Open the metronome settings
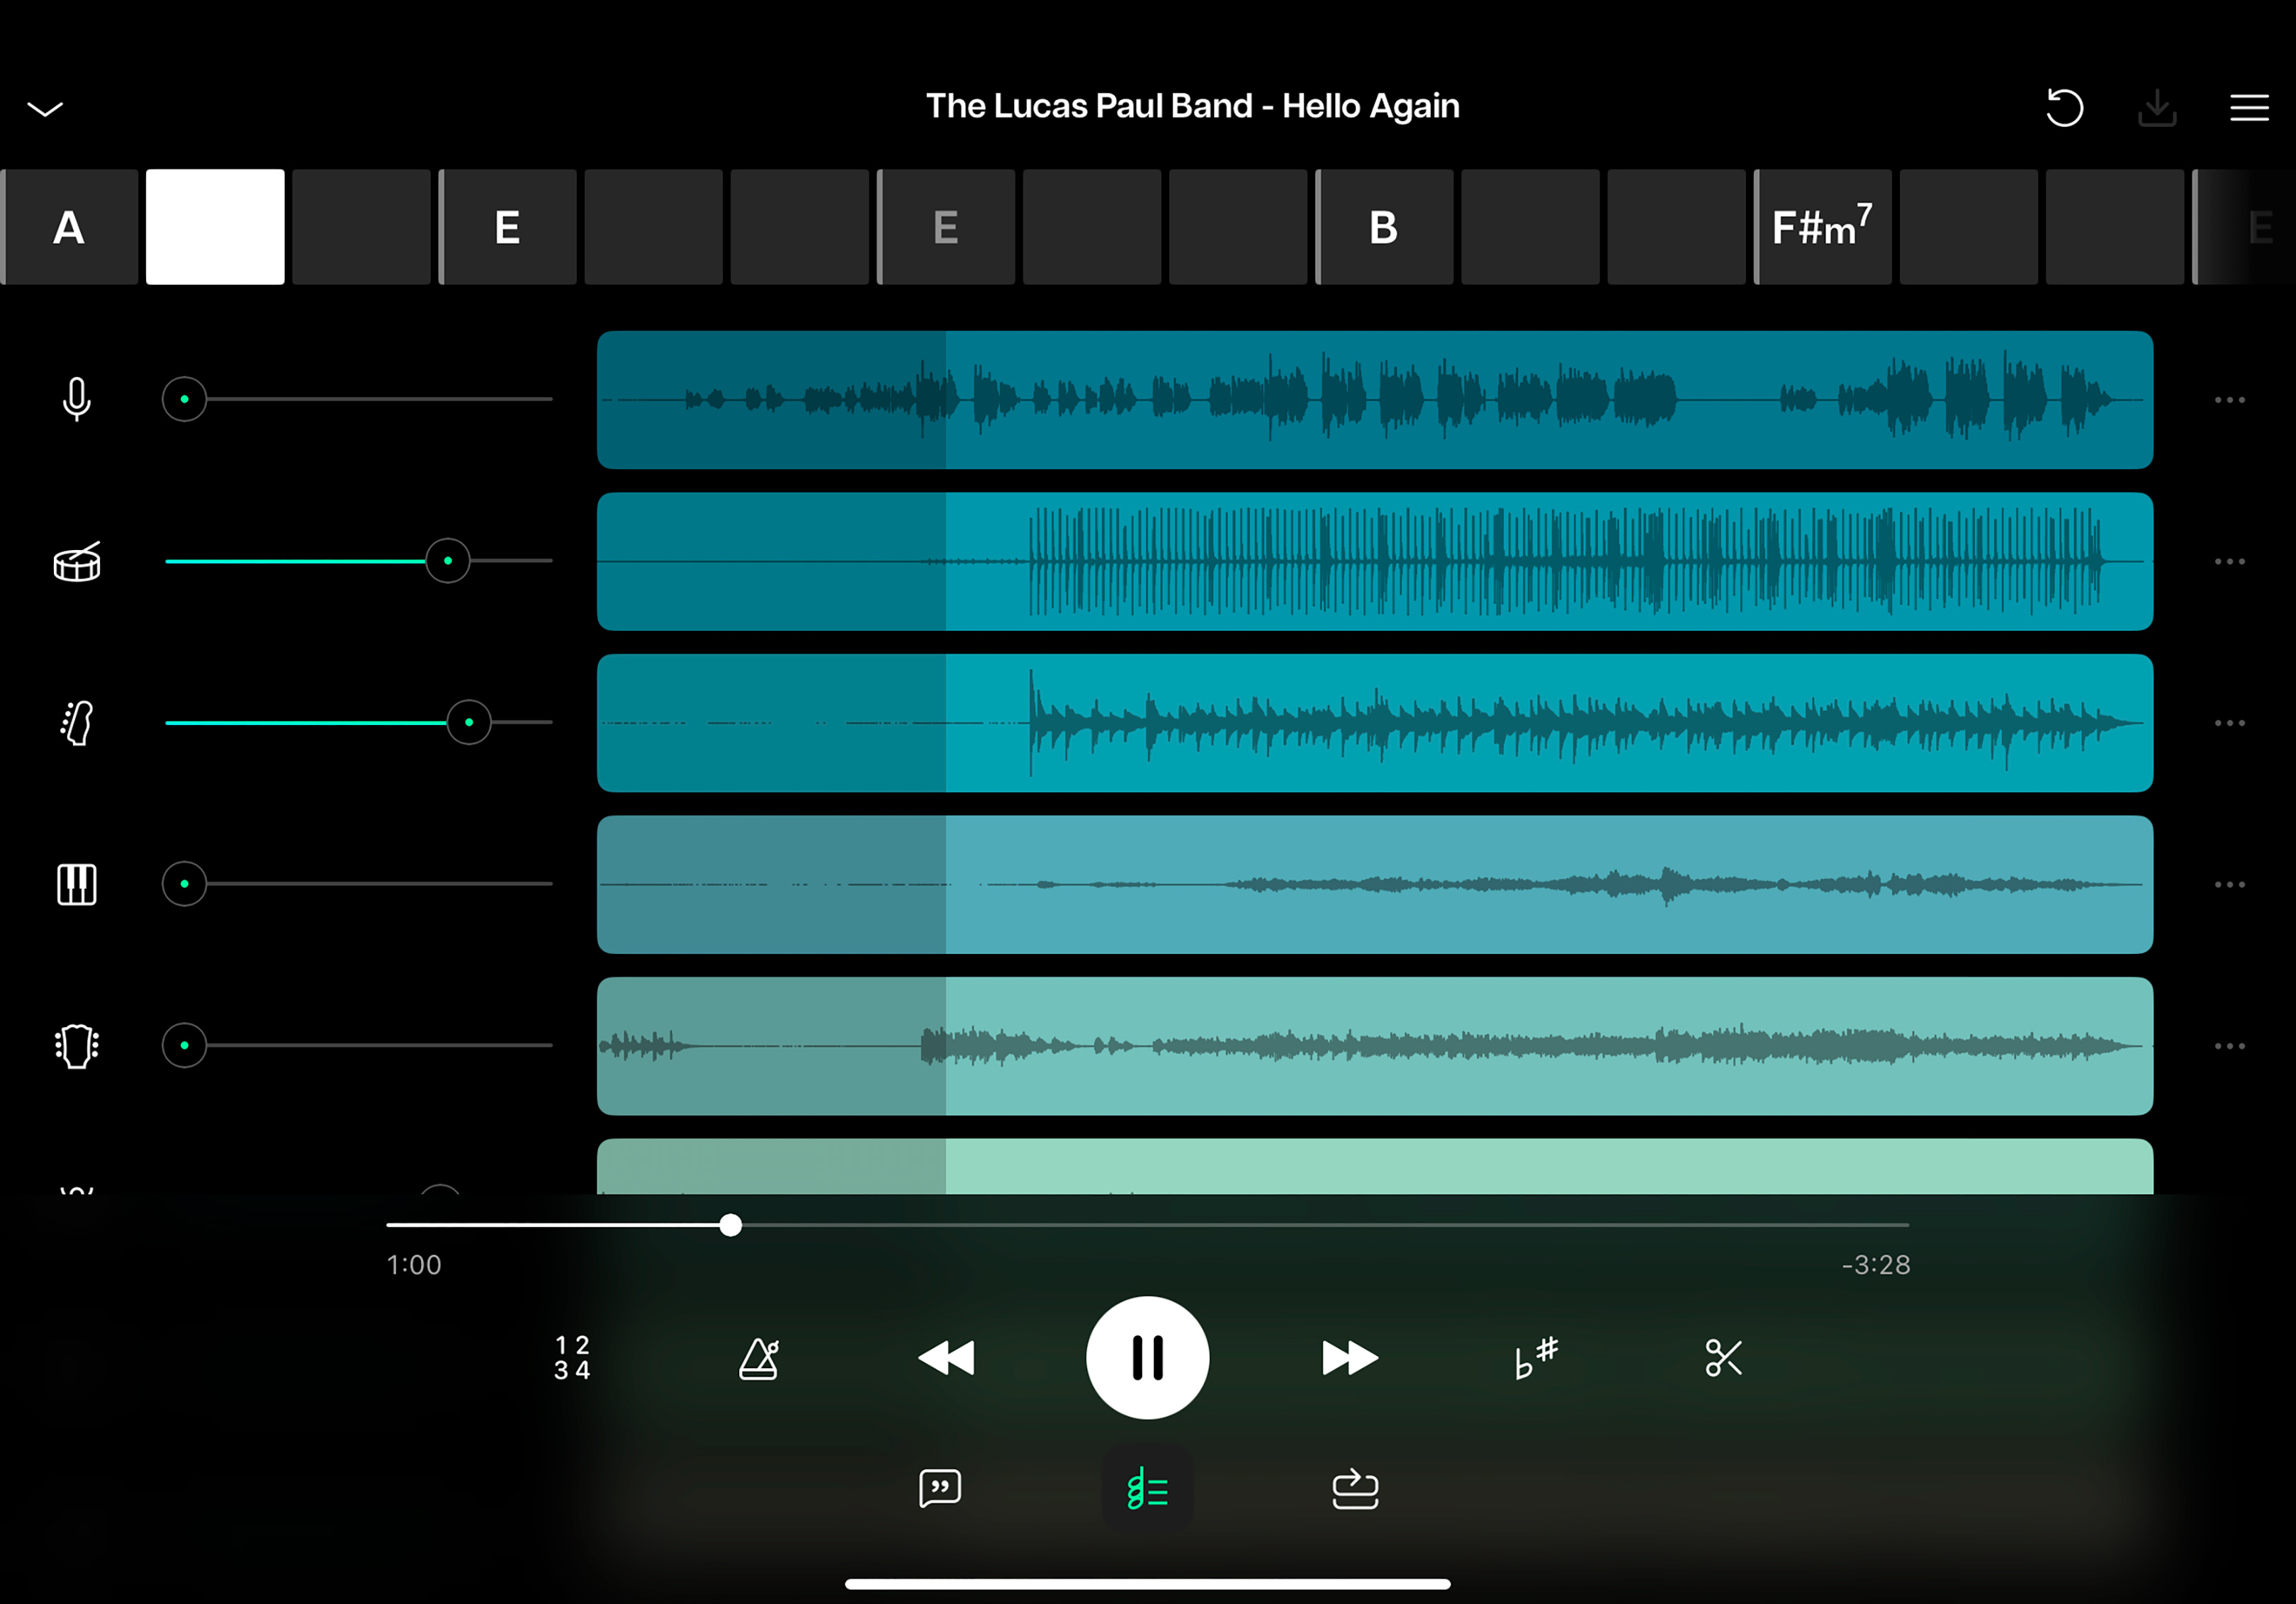This screenshot has height=1604, width=2296. click(x=759, y=1358)
